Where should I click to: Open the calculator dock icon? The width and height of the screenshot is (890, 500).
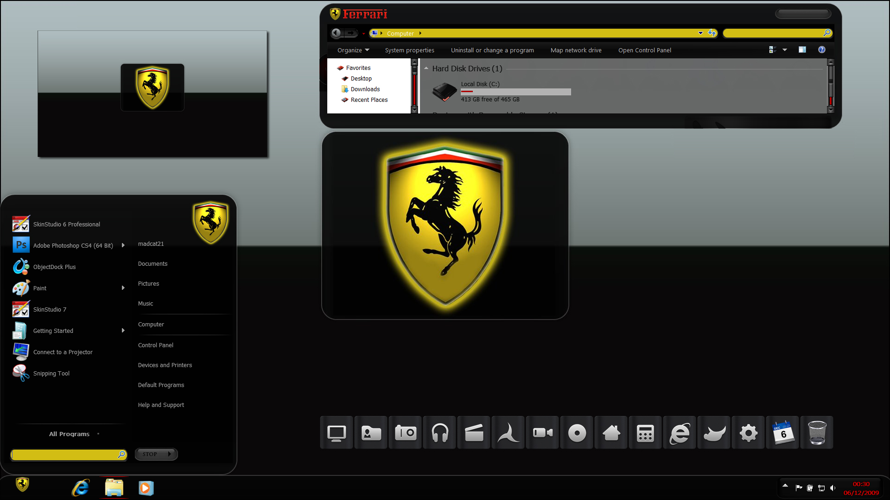pyautogui.click(x=645, y=433)
